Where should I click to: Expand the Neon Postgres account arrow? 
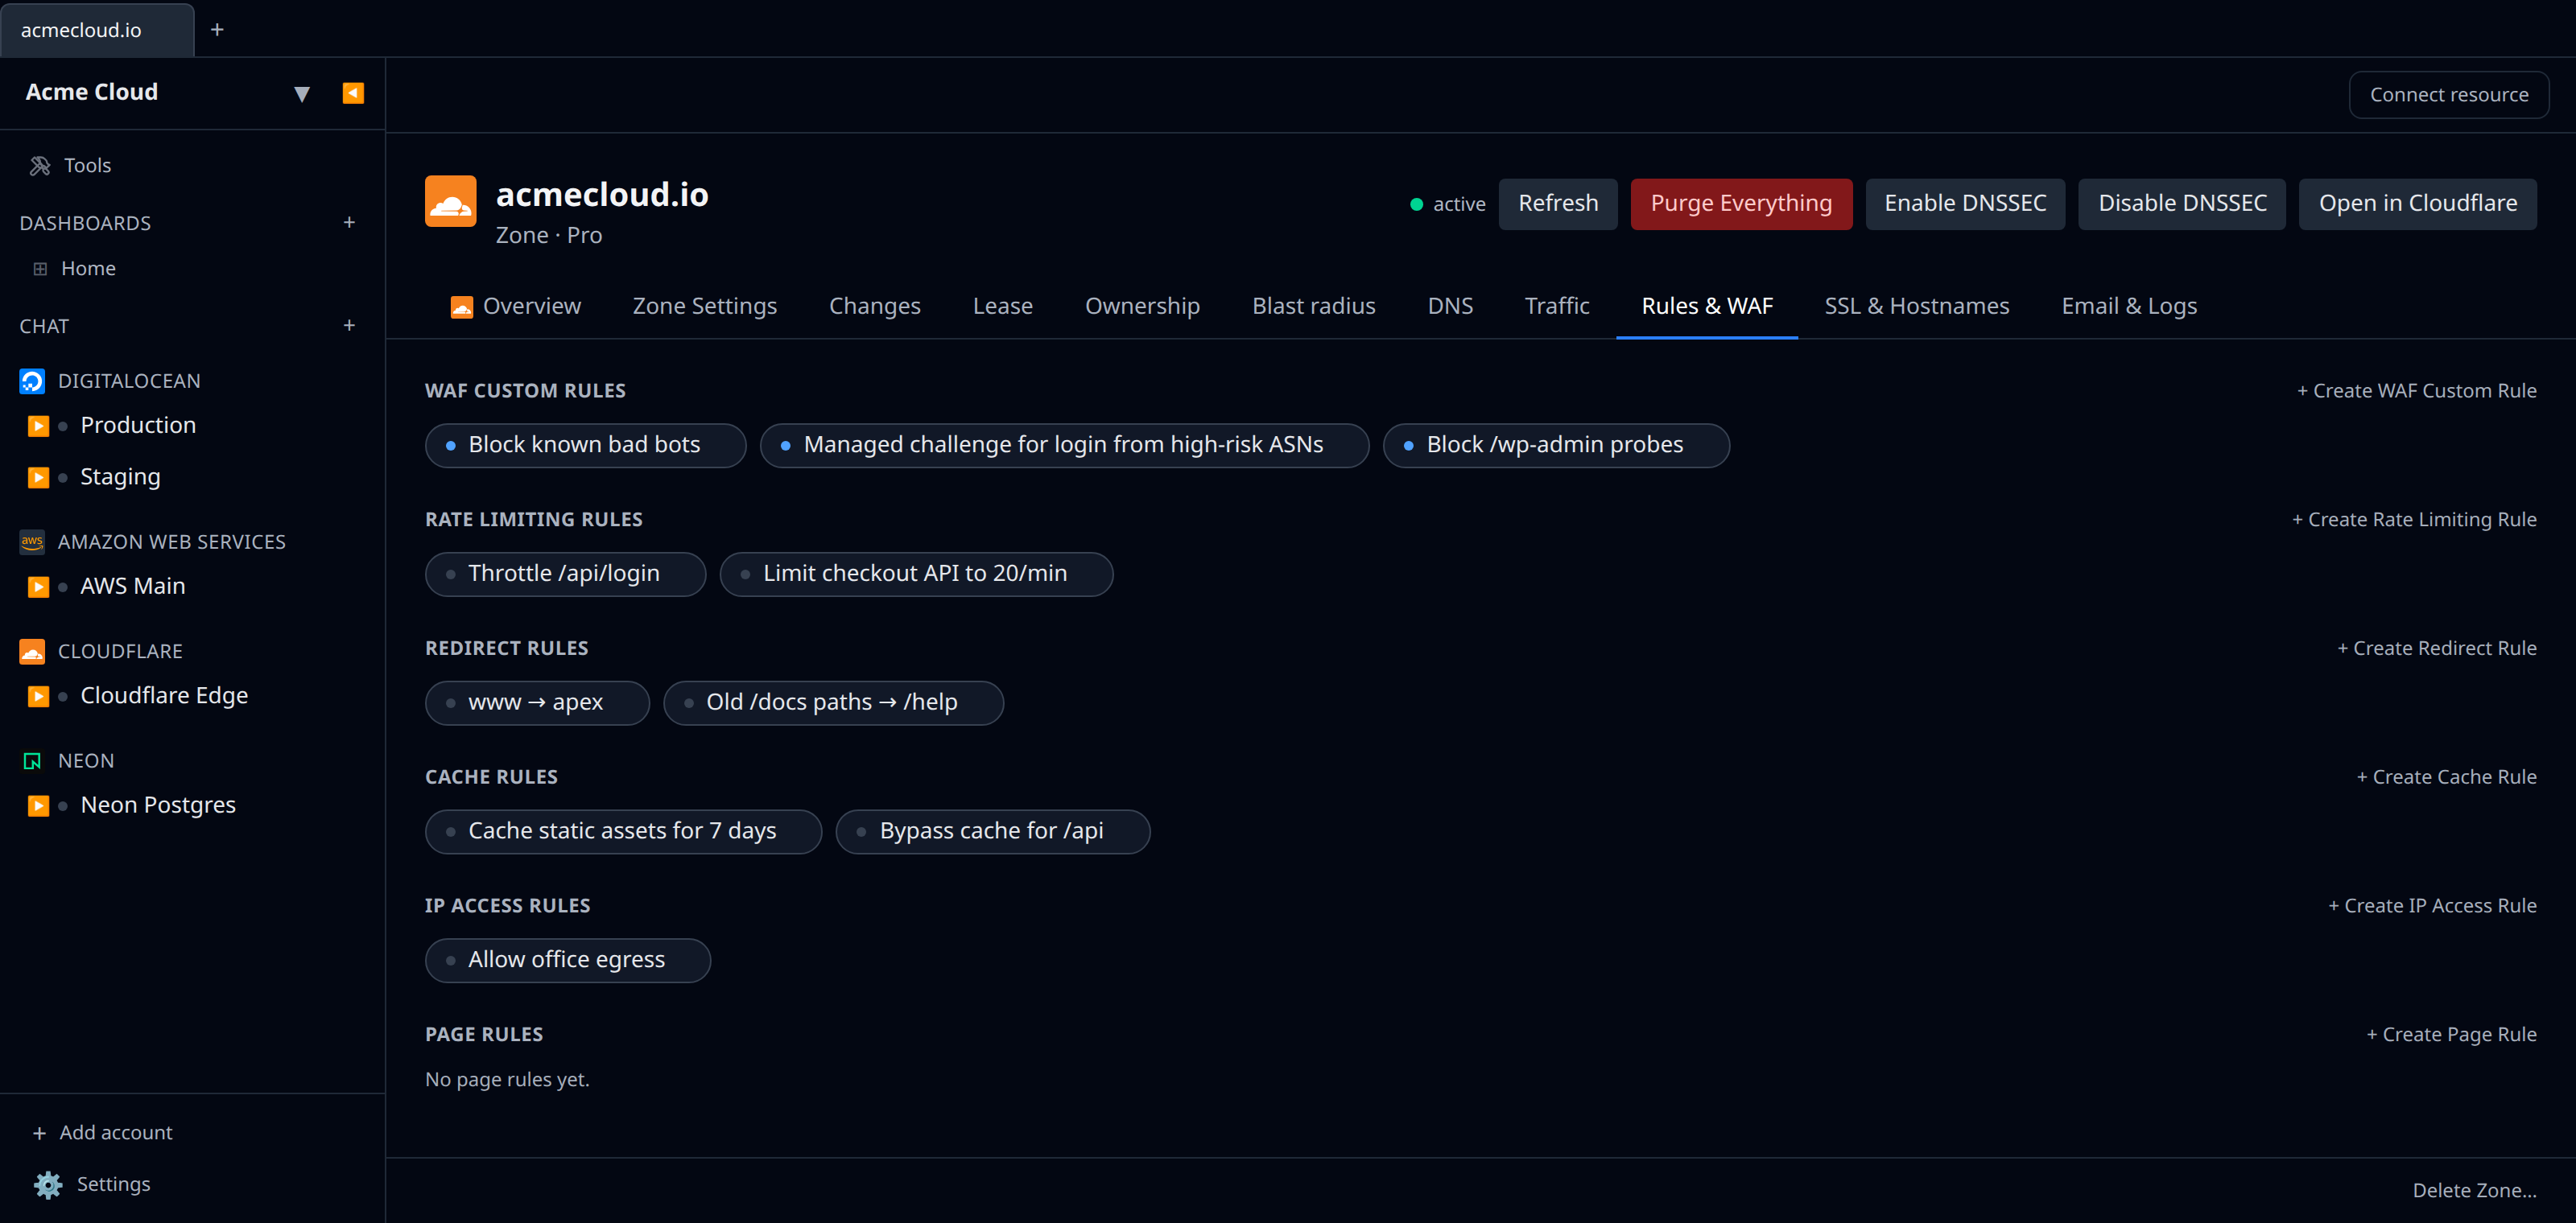tap(38, 805)
